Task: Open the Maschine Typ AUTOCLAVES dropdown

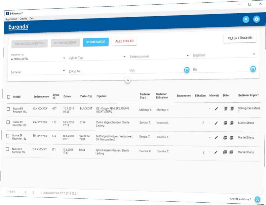Action: coord(38,58)
